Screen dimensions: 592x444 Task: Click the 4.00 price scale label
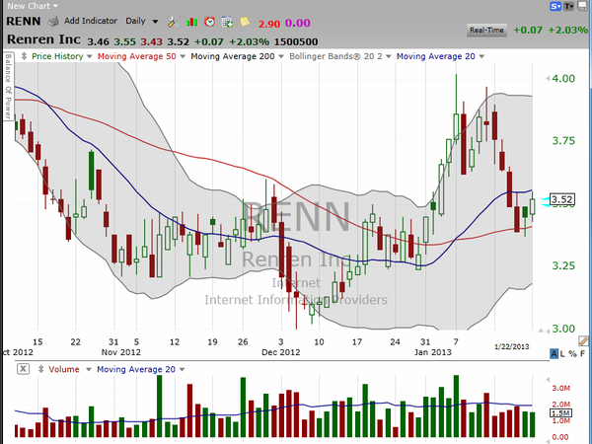click(x=563, y=79)
